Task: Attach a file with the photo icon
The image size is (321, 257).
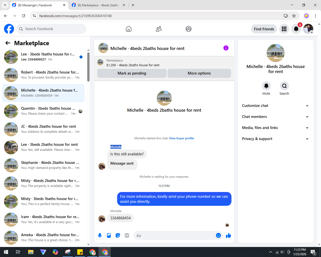Action: [x=109, y=235]
